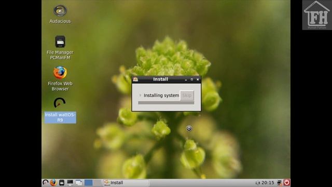Launch Firefox Web Browser from desktop

pos(60,78)
